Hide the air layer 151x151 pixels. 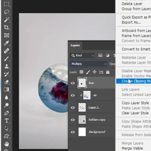[73, 95]
